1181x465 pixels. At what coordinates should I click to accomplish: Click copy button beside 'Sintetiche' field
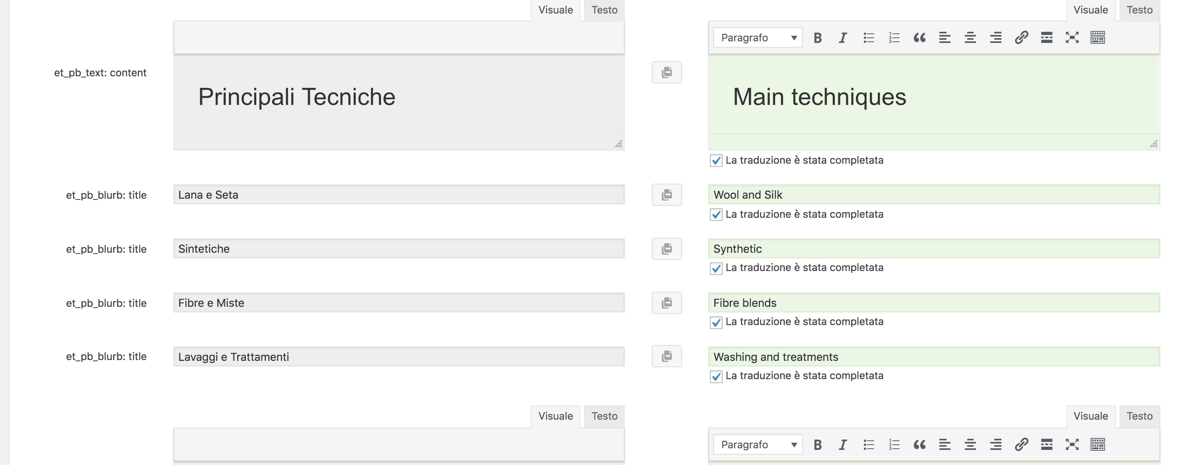pos(667,249)
